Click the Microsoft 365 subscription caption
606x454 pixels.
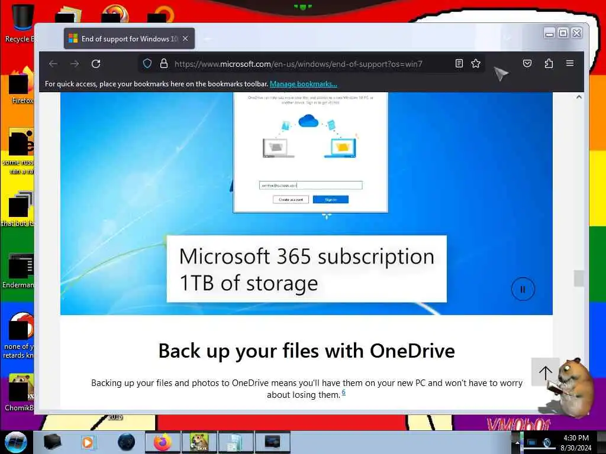coord(307,269)
